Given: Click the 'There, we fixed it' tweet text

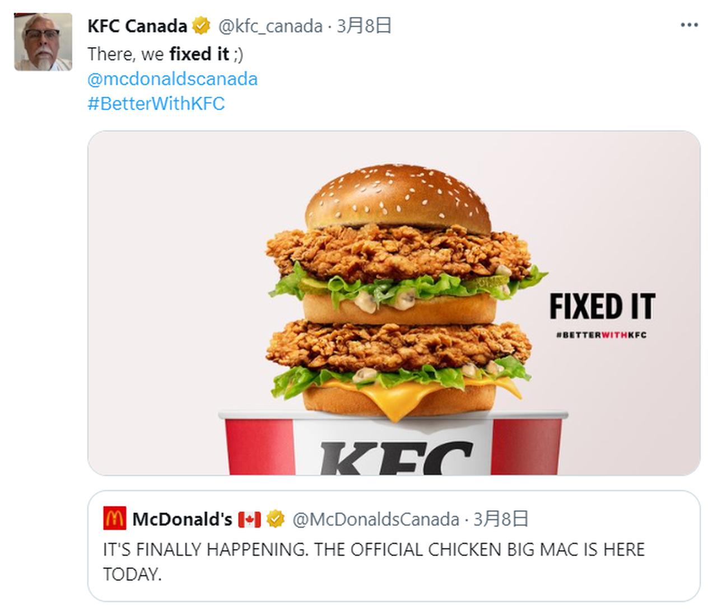Looking at the screenshot, I should (x=165, y=54).
